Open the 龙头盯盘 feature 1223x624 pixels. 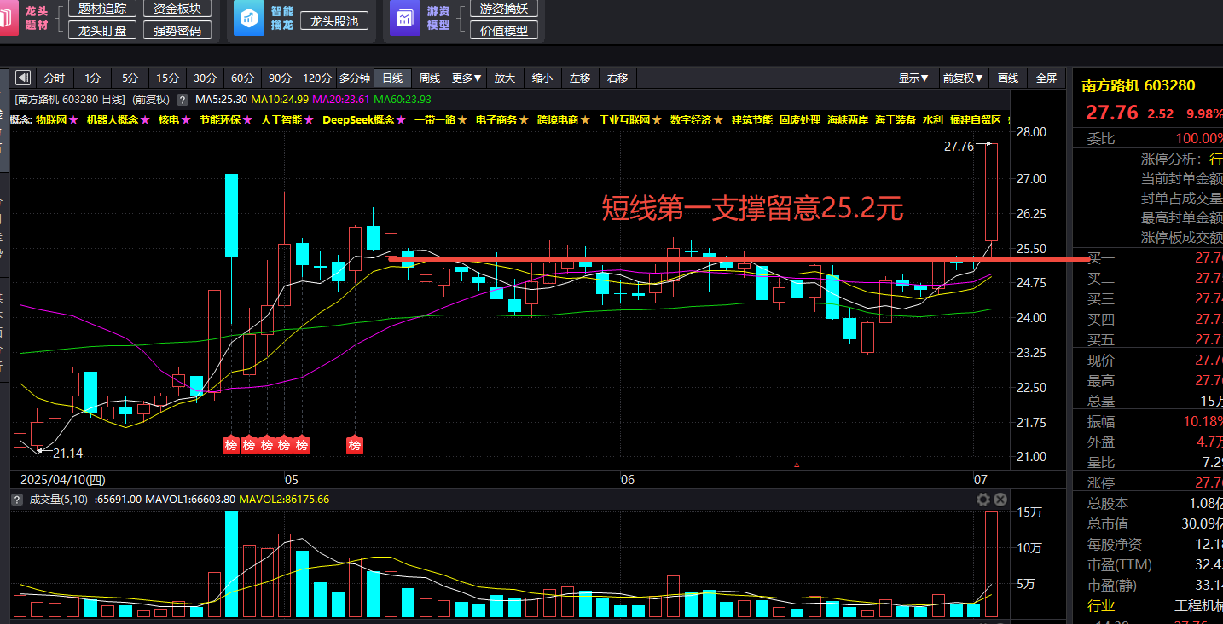(102, 31)
